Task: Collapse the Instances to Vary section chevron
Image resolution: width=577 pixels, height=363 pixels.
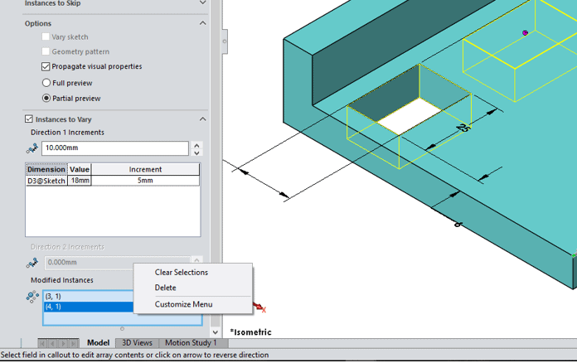Action: tap(203, 119)
